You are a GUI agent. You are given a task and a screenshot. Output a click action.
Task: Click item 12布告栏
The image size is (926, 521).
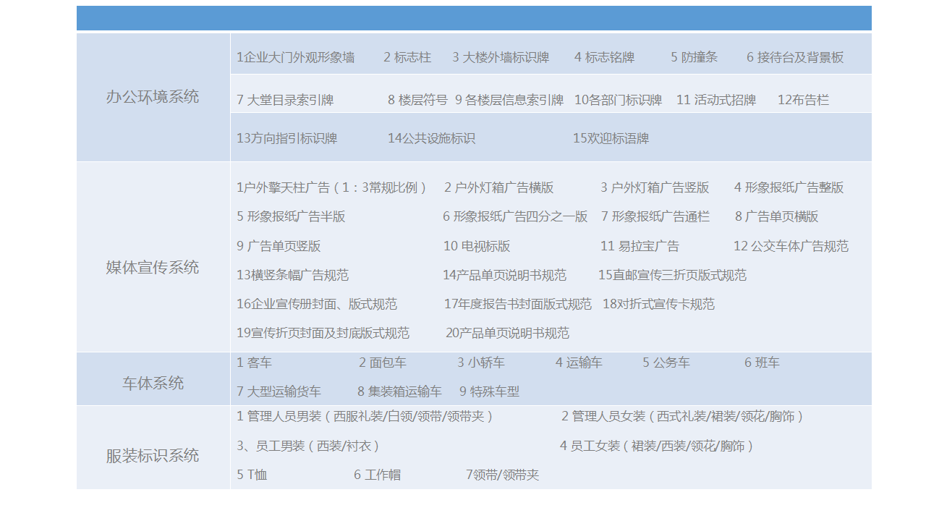[804, 101]
